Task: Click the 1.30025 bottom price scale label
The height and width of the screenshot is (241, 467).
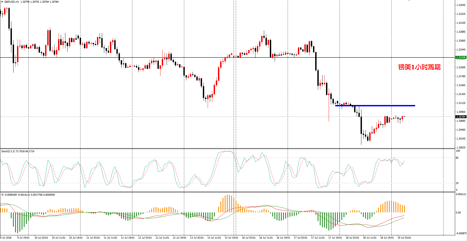Action: pos(461,148)
